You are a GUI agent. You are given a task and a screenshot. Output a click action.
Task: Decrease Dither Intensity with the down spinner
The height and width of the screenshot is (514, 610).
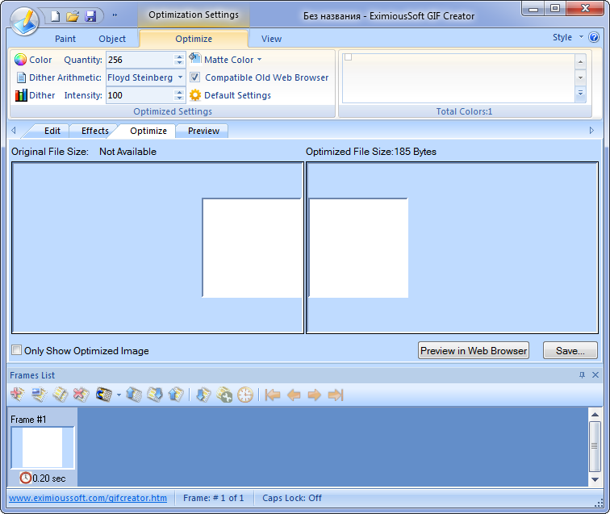[x=179, y=98]
